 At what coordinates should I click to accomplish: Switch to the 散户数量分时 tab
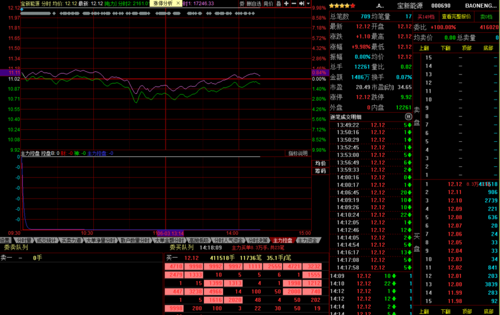[x=135, y=240]
